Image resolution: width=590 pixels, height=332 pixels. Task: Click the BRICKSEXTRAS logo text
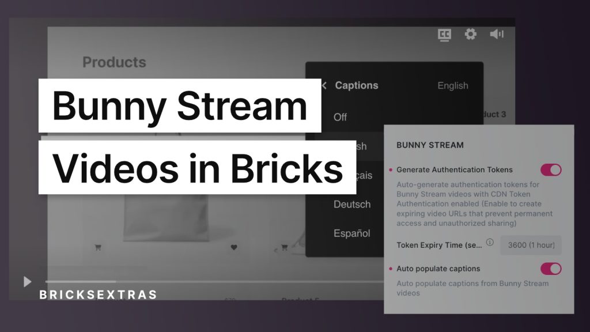coord(98,295)
